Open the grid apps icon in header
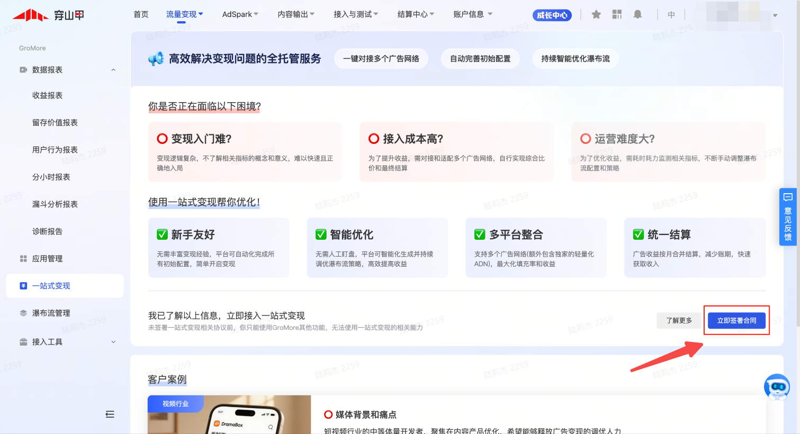Viewport: 800px width, 434px height. point(617,15)
